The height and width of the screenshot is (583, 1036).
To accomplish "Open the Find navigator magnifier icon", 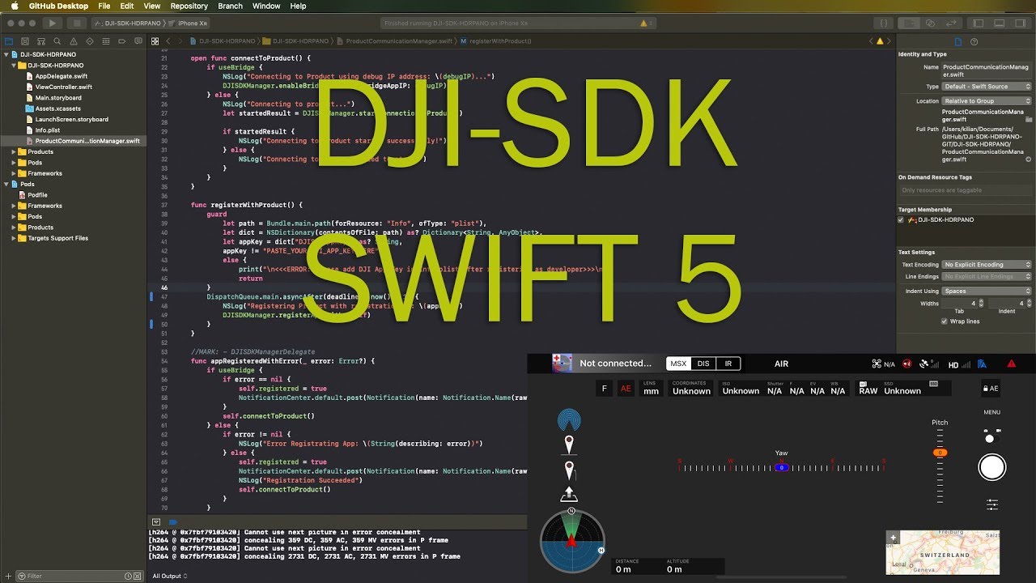I will (x=57, y=40).
